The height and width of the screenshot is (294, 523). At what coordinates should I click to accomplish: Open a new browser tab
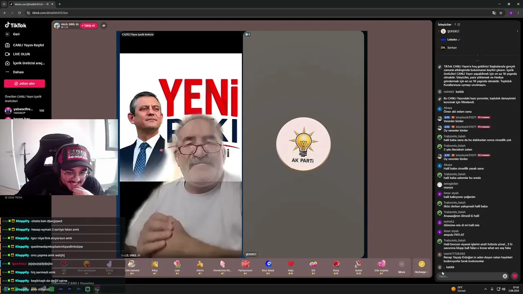pos(60,4)
